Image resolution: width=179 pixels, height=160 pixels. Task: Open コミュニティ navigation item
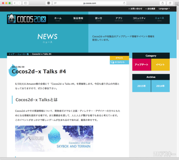(x=139, y=19)
